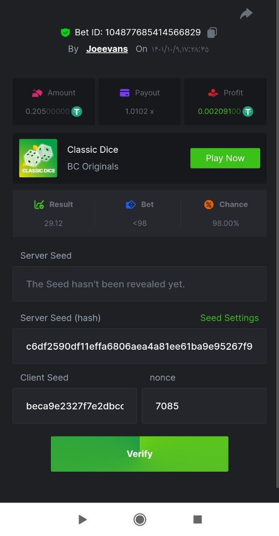Open the Classic Dice game thumbnail

[38, 158]
